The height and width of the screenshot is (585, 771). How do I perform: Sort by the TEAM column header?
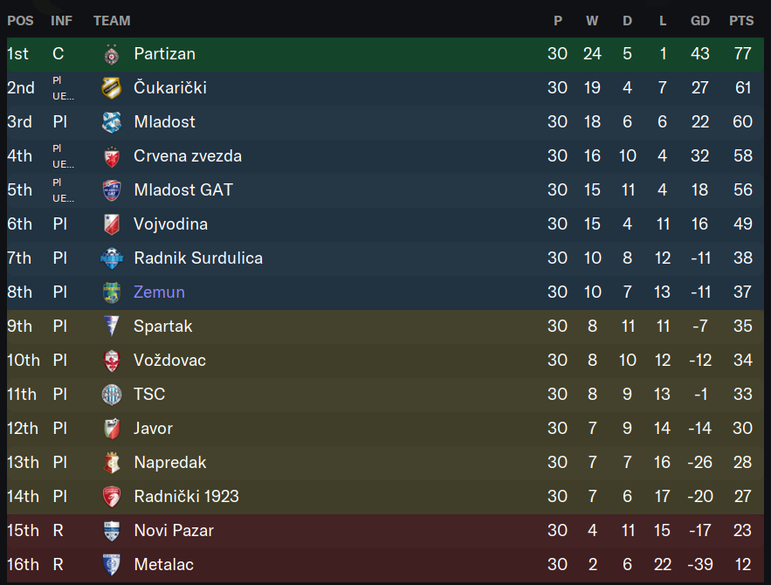112,21
